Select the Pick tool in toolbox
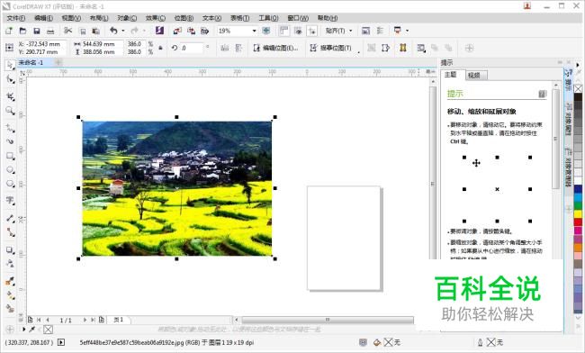This screenshot has width=585, height=353. click(10, 65)
